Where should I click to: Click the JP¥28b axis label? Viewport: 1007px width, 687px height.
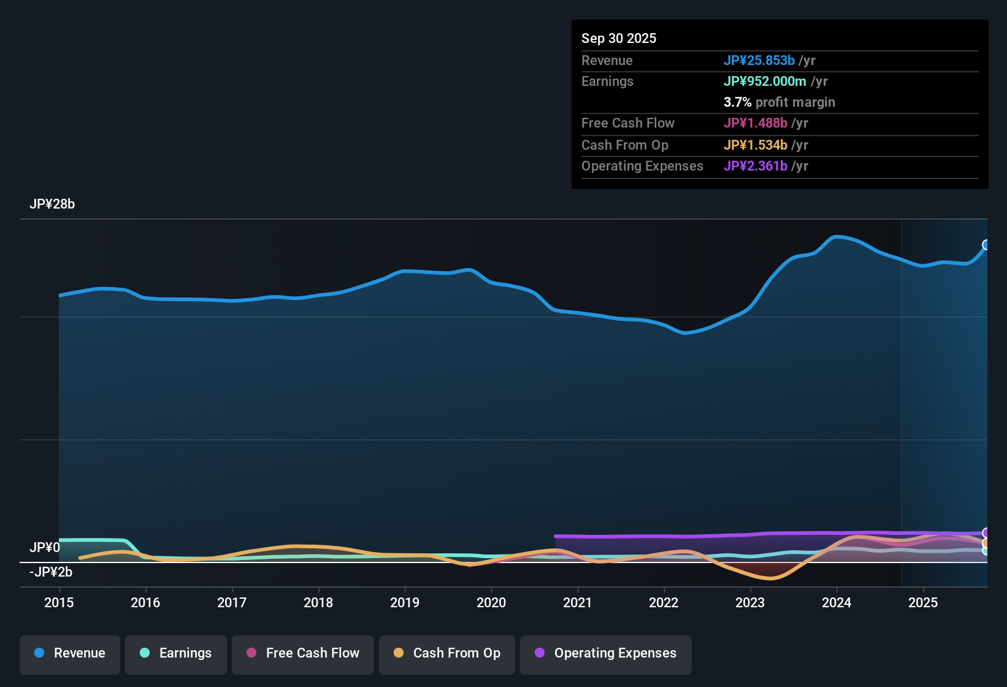pyautogui.click(x=53, y=204)
